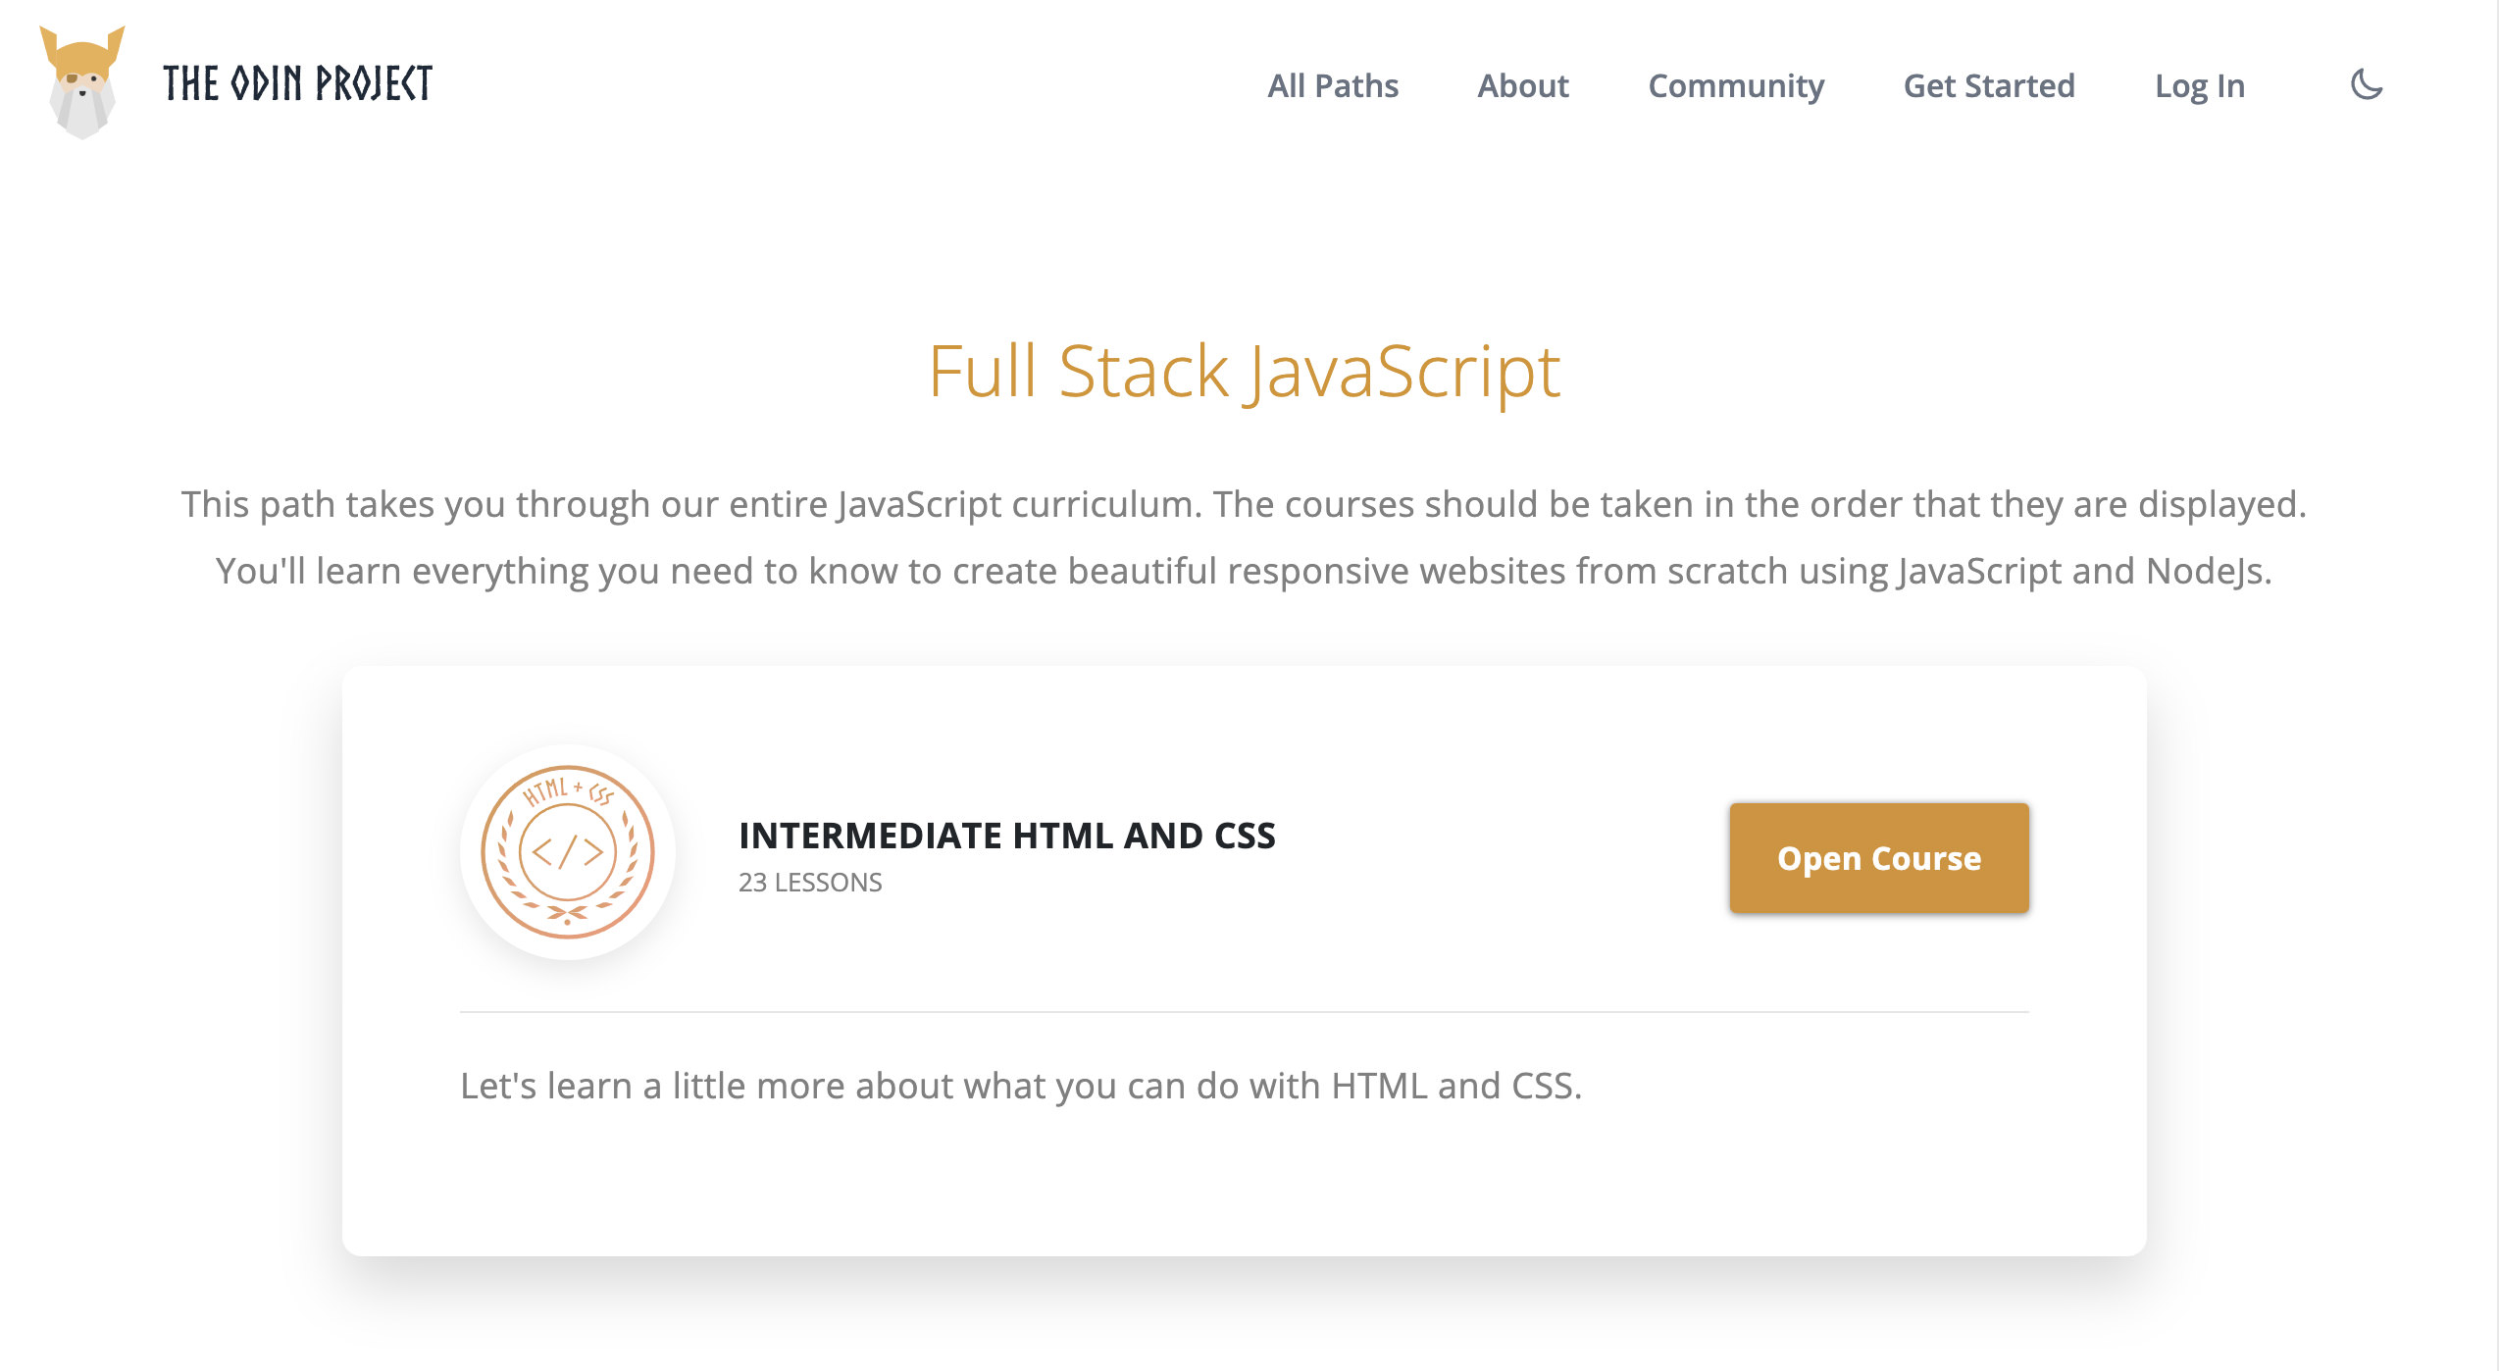The image size is (2499, 1371).
Task: Go to the About page
Action: pos(1523,85)
